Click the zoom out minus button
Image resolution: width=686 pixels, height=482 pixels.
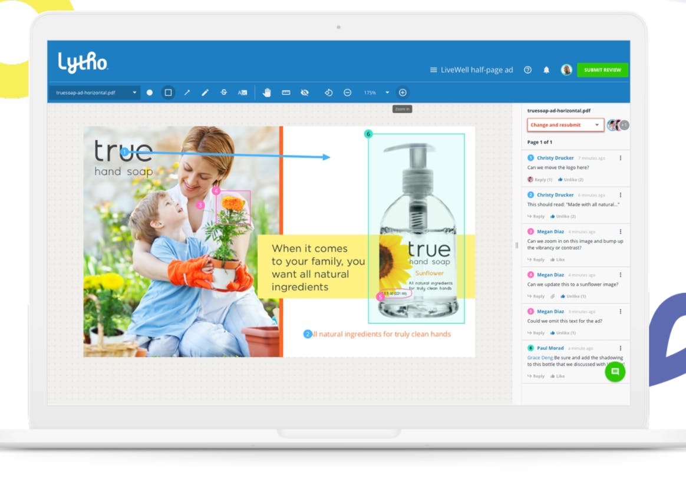347,93
